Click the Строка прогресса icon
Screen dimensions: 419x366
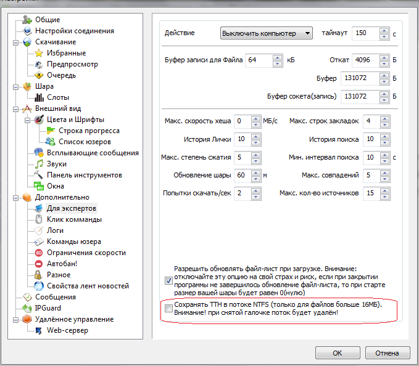(51, 131)
